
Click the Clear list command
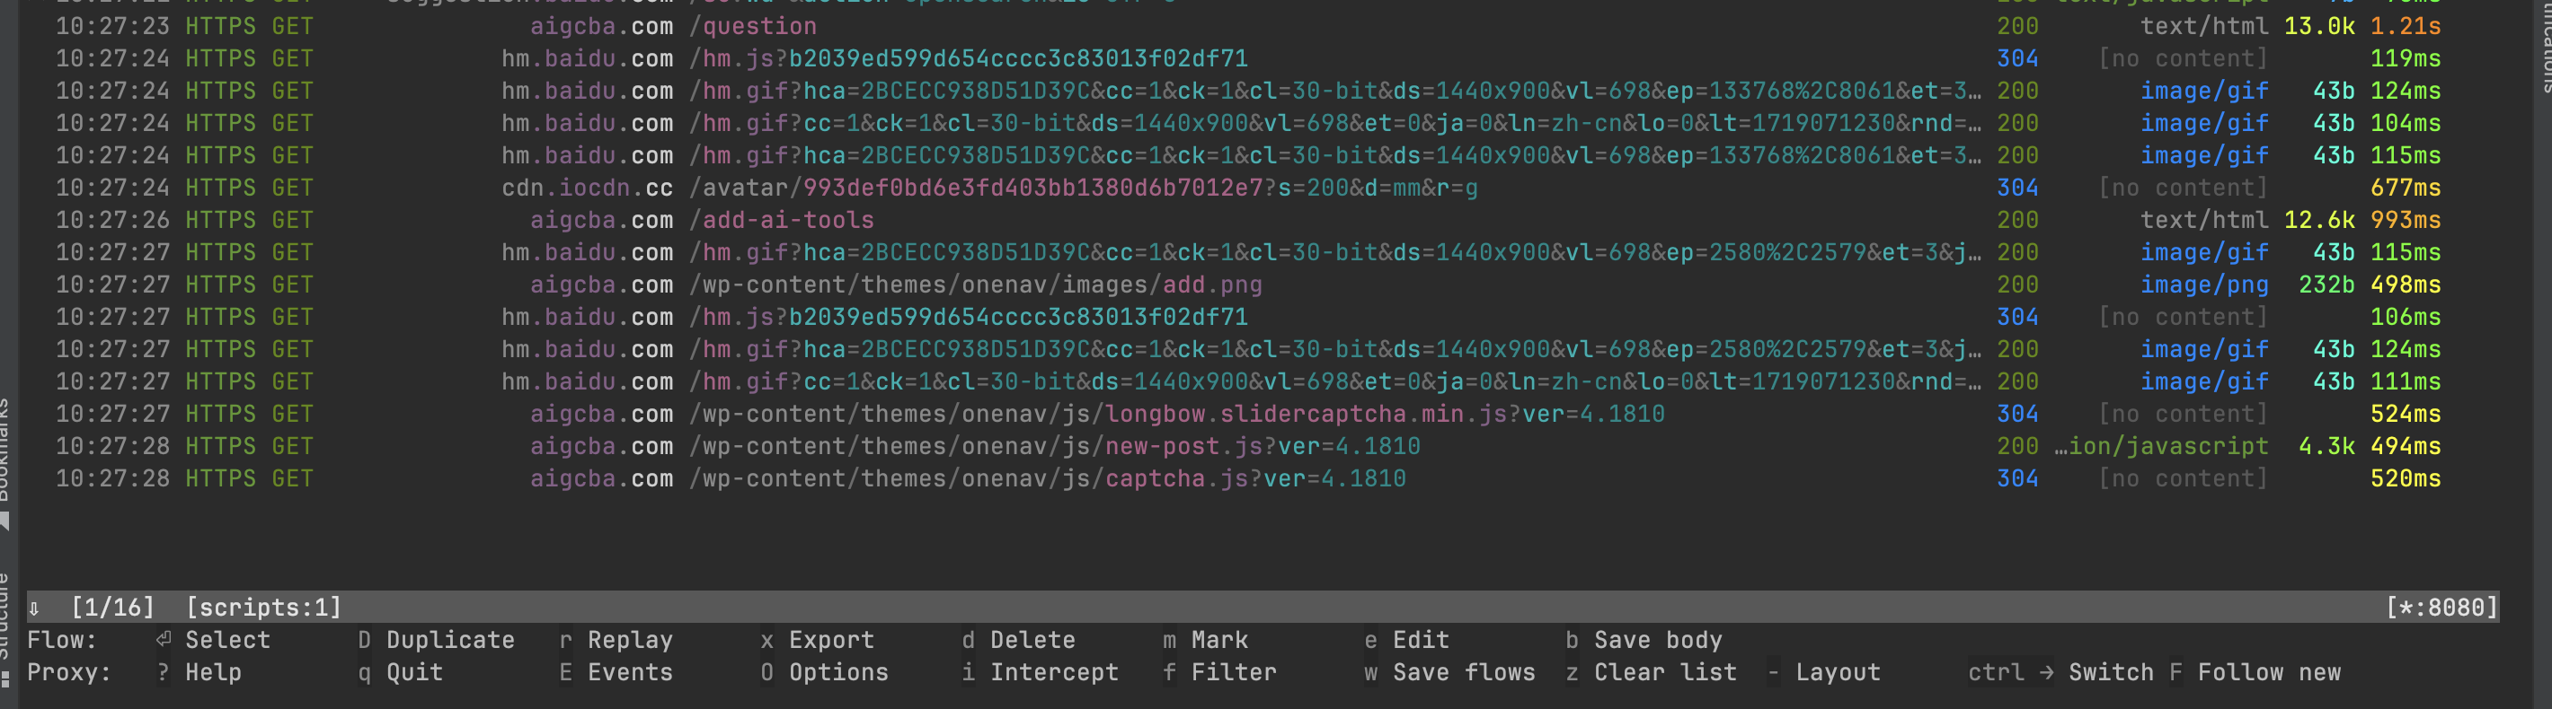point(1664,672)
